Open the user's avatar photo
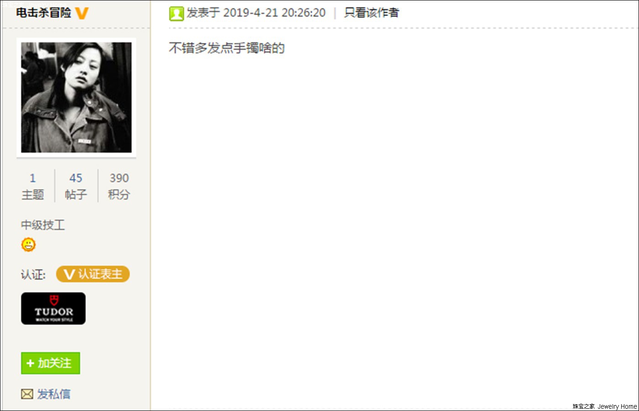The width and height of the screenshot is (639, 411). pos(76,98)
